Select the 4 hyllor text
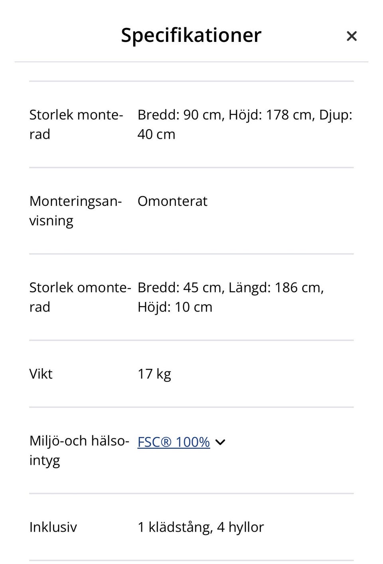Viewport: 383px width, 564px height. (x=241, y=527)
